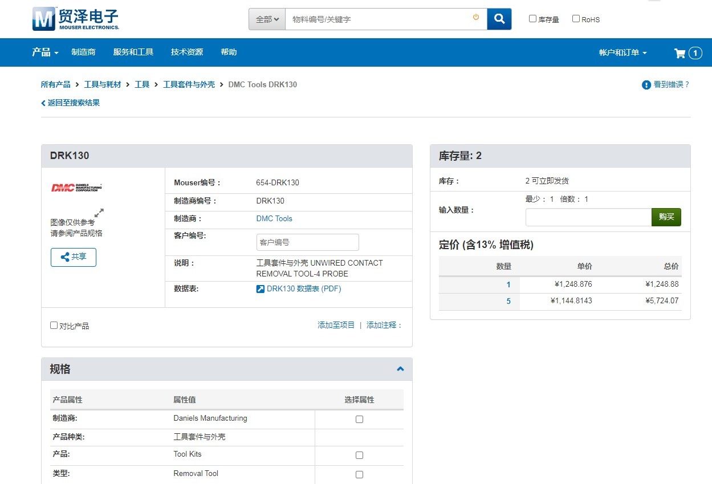Select the Daniels Manufacturing attribute checkbox
Screen dimensions: 712x484
(359, 419)
